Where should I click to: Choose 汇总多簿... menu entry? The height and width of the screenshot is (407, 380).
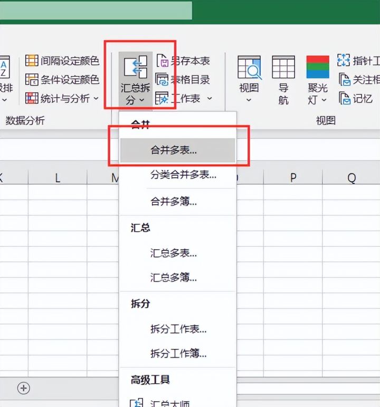(x=177, y=278)
